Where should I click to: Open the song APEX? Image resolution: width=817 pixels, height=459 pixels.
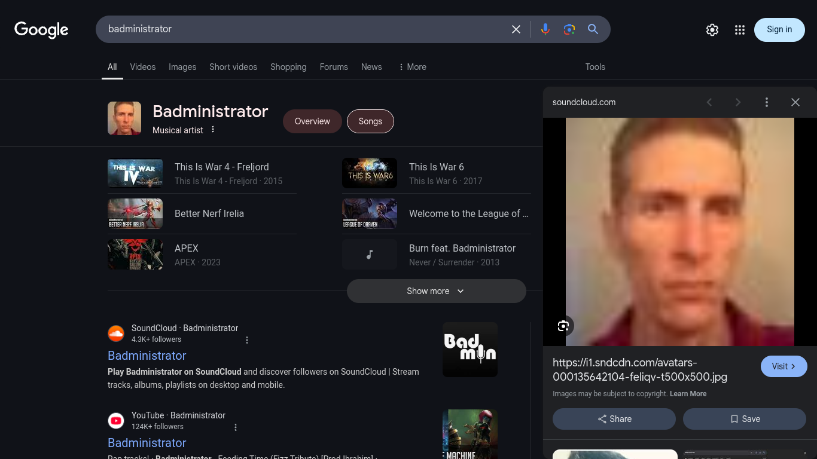(x=187, y=248)
